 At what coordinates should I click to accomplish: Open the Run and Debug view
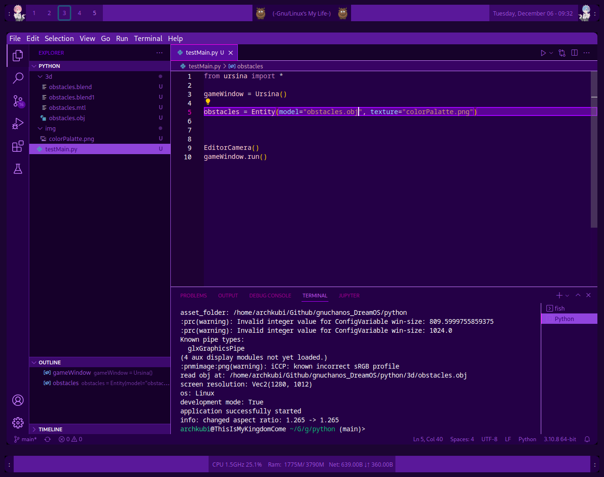(x=17, y=123)
